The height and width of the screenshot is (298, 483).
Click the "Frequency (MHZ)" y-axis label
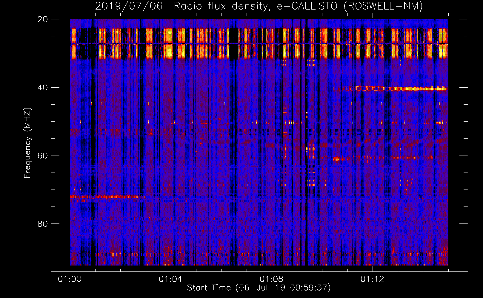27,143
